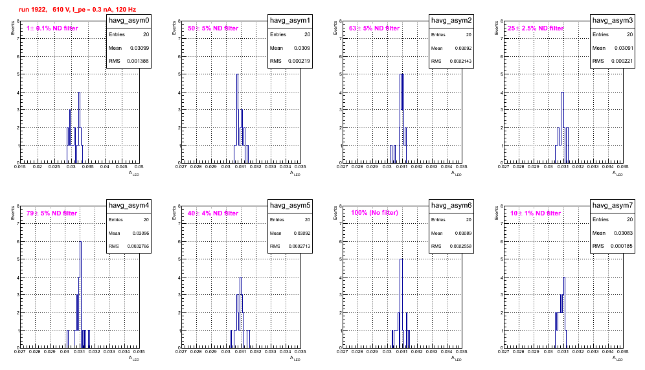Click the histogram peak in the havg_asym3 plot
This screenshot has height=370, width=645.
click(x=562, y=93)
